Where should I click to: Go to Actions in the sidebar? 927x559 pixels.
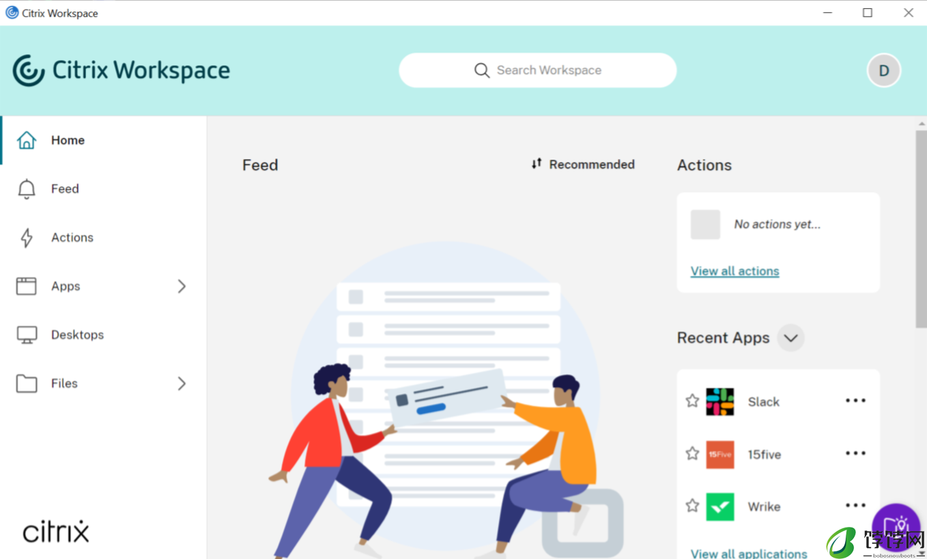103,238
